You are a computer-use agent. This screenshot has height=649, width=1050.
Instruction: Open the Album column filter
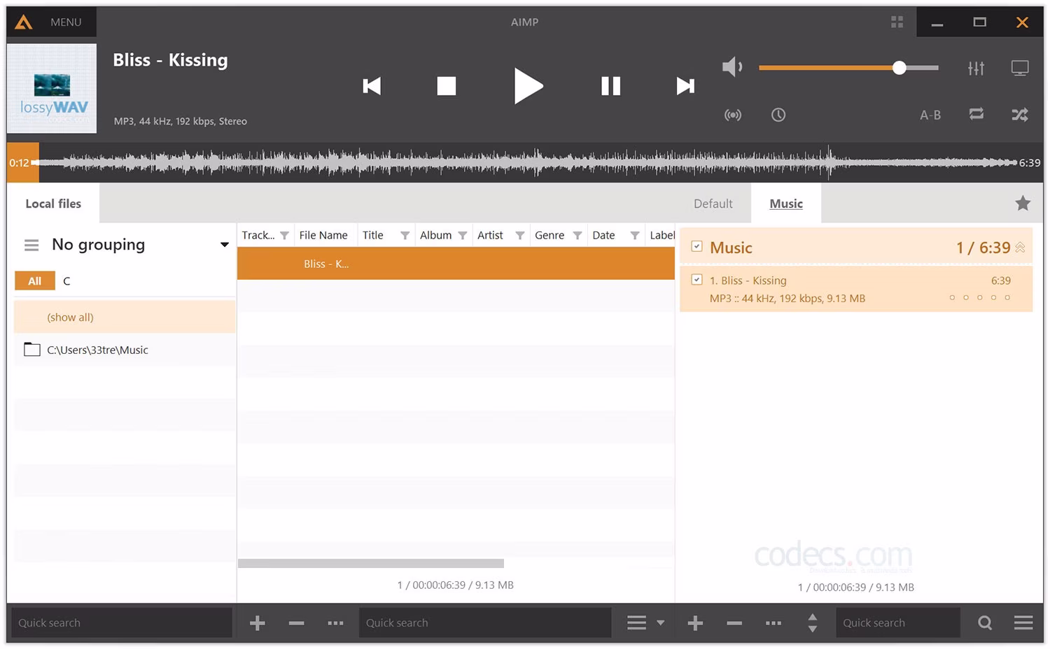[x=462, y=236]
